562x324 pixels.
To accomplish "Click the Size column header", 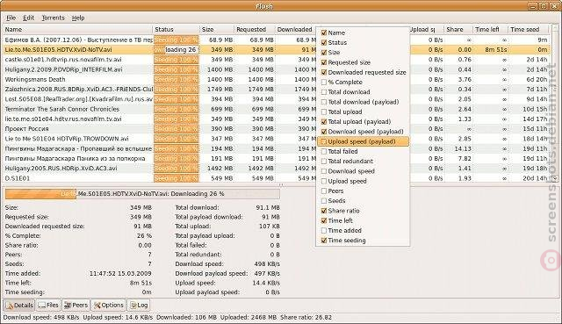I will coord(217,29).
